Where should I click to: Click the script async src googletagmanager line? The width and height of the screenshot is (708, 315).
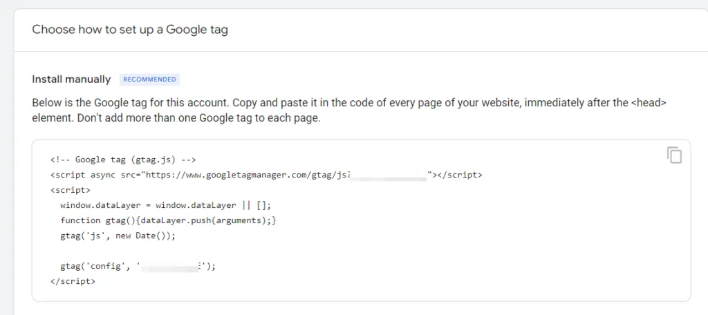(266, 175)
